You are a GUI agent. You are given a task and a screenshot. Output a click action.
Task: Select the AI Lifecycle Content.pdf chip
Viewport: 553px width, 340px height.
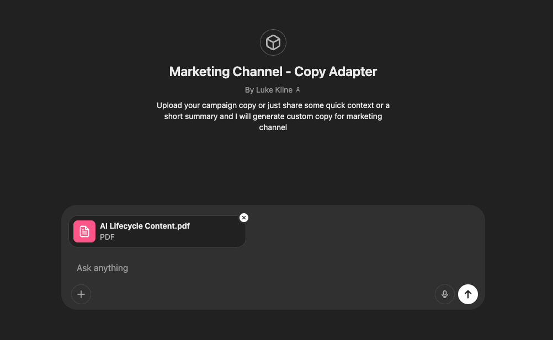(157, 231)
